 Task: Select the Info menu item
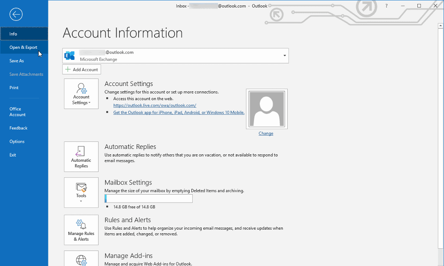coord(24,34)
